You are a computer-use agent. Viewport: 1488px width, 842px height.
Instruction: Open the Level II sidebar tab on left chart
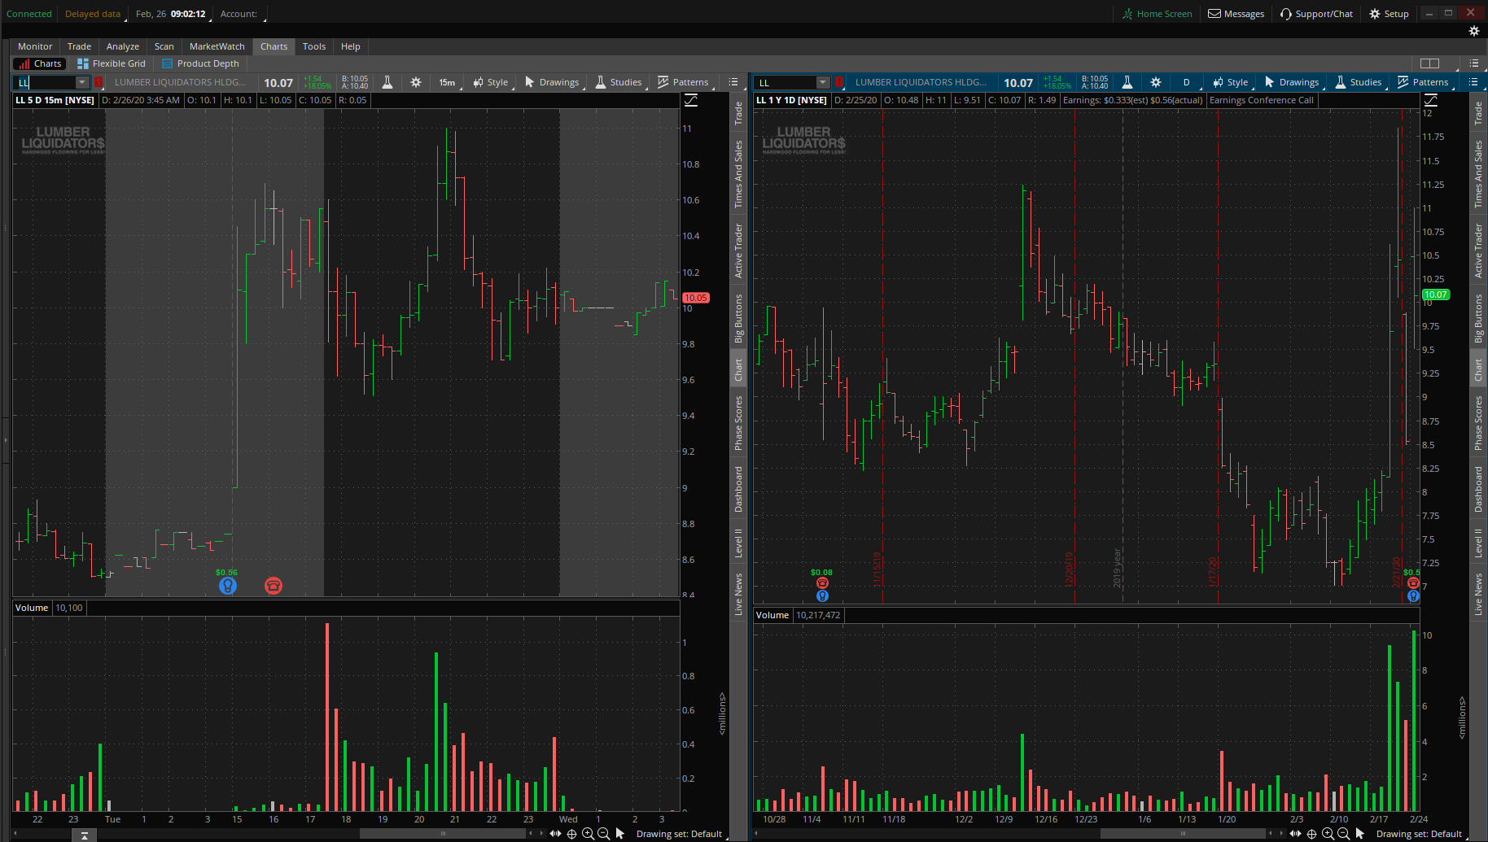coord(739,543)
